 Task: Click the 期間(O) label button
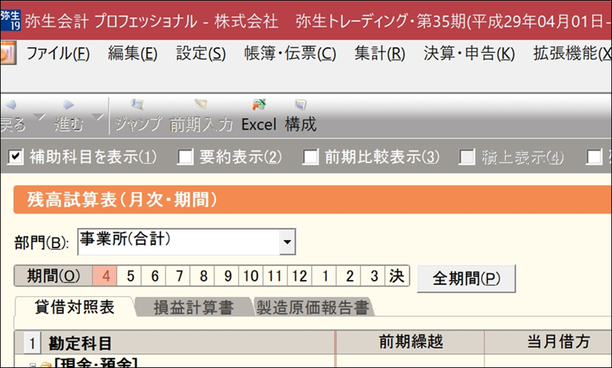(53, 276)
